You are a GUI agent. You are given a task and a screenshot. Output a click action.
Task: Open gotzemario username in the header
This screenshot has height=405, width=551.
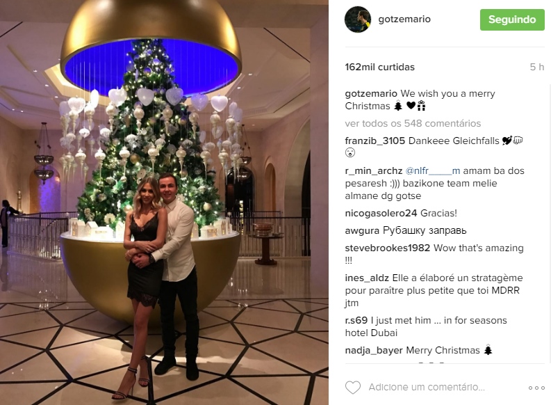[x=404, y=19]
